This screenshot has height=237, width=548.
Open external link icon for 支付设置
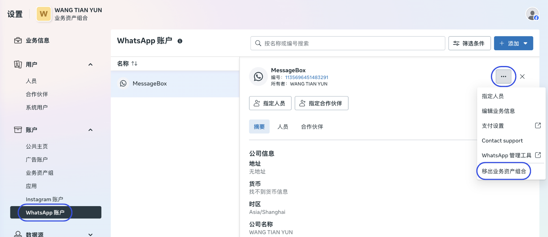(x=538, y=126)
